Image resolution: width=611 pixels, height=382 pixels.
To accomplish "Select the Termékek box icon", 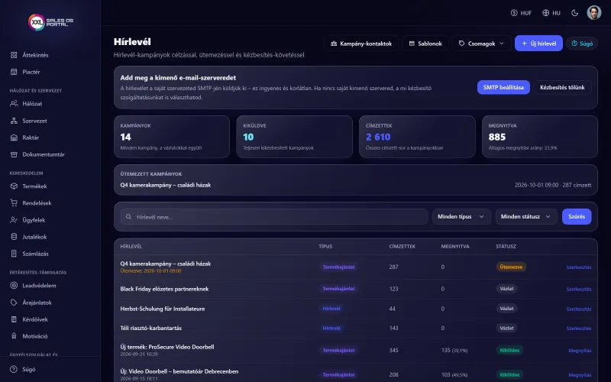I will tap(14, 186).
